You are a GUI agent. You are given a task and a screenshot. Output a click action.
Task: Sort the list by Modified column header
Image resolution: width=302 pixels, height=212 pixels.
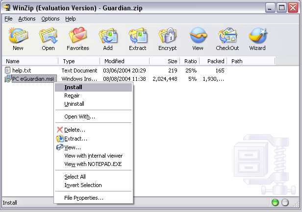tap(114, 61)
